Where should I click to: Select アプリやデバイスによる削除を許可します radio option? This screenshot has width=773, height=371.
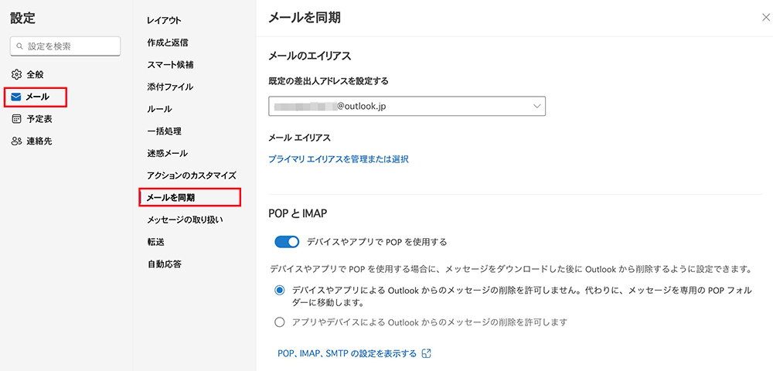point(280,322)
